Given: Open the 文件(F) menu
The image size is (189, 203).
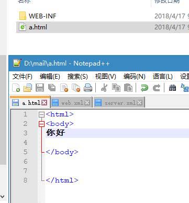Looking at the screenshot, I should coord(23,77).
